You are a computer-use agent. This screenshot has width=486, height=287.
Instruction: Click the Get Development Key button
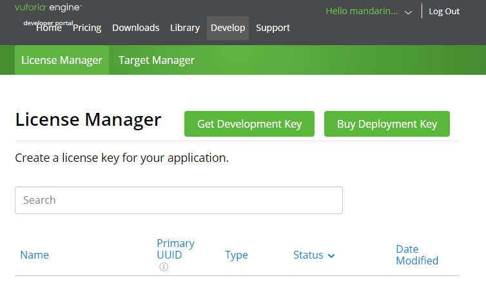coord(249,124)
